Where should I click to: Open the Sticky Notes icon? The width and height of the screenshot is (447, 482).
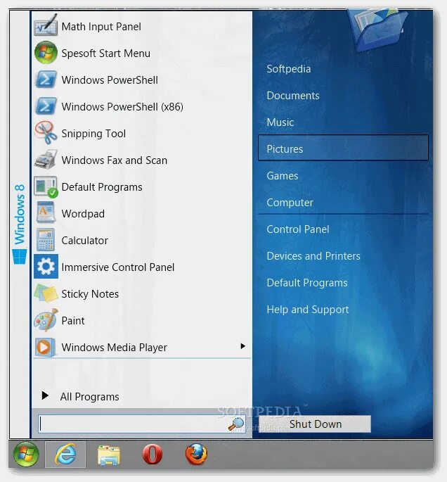click(x=46, y=293)
